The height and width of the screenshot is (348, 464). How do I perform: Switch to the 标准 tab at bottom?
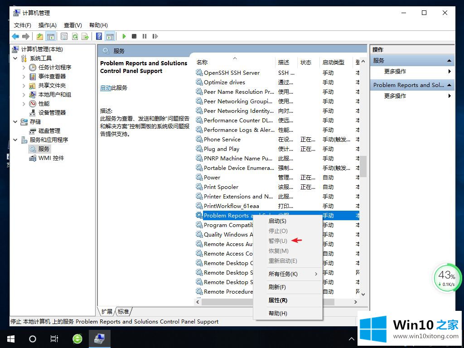pyautogui.click(x=123, y=312)
